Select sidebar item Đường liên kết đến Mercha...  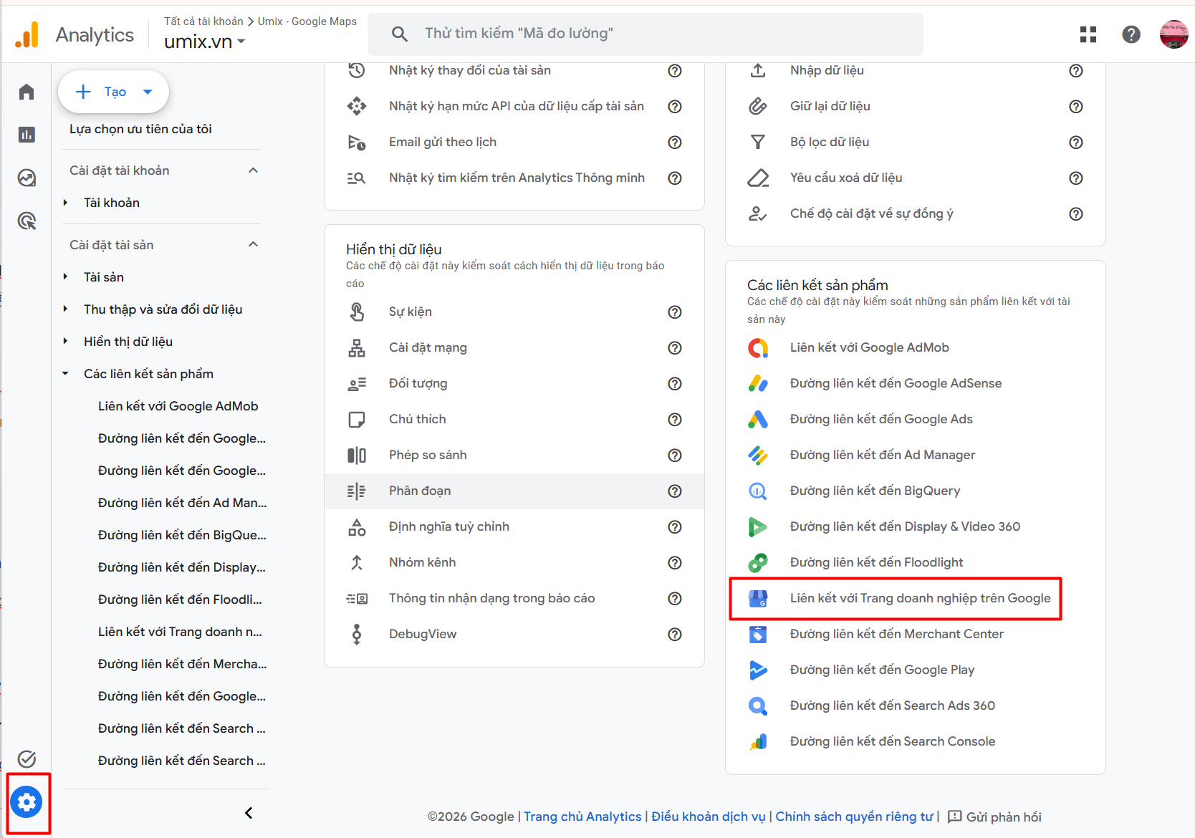pos(182,664)
